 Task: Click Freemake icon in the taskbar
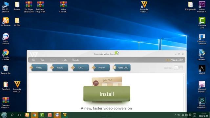click(x=65, y=115)
